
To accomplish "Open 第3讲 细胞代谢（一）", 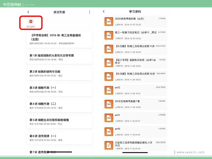I will tap(59, 90).
